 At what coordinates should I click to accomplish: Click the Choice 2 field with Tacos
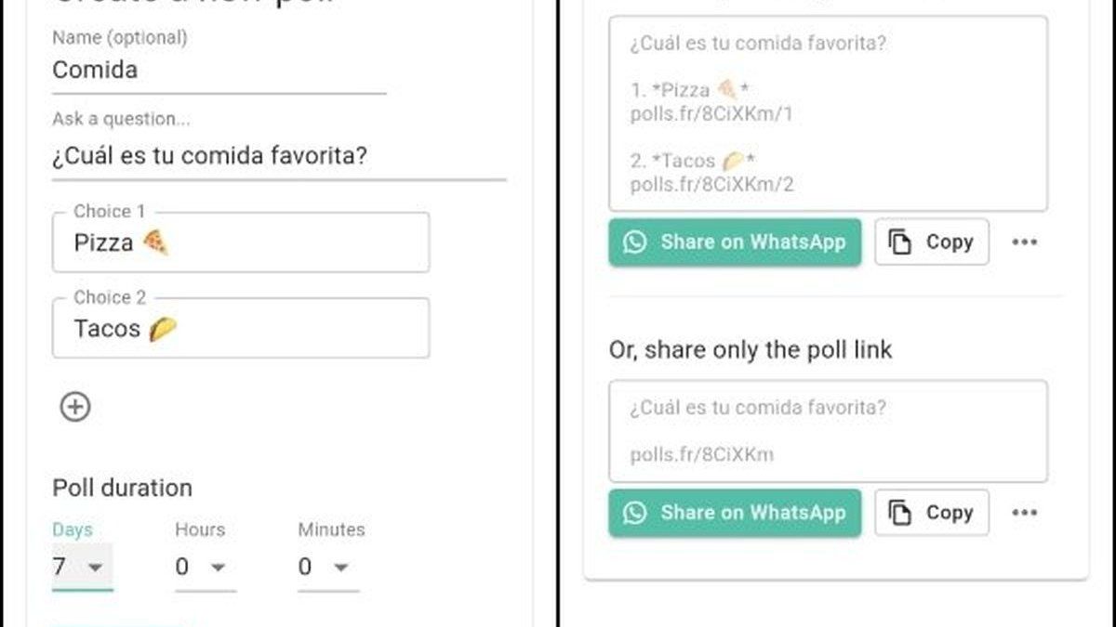click(241, 328)
